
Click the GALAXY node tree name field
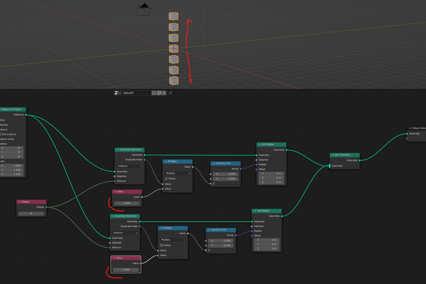pyautogui.click(x=136, y=93)
